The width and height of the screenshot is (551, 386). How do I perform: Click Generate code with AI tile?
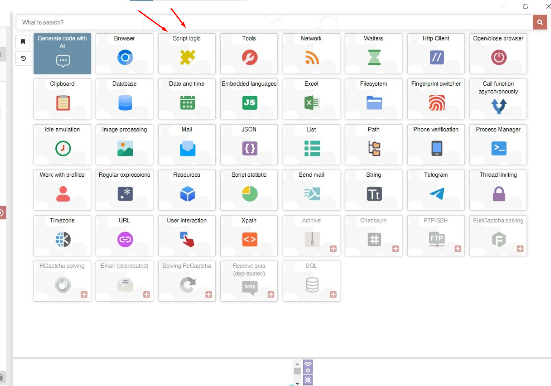click(x=62, y=54)
